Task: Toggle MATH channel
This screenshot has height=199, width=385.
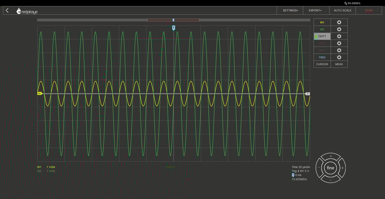Action: coord(322,50)
